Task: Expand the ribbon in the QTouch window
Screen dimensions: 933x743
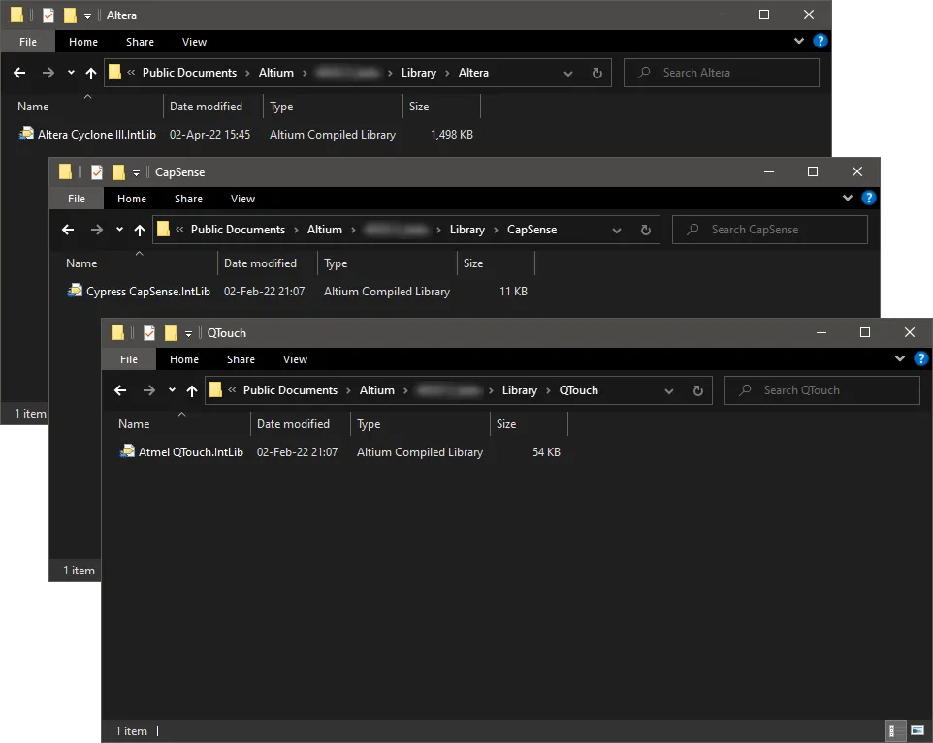Action: pyautogui.click(x=900, y=358)
